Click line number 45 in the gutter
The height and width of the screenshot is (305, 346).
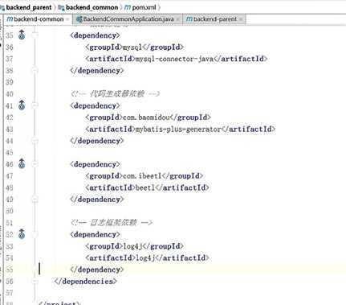click(x=10, y=152)
